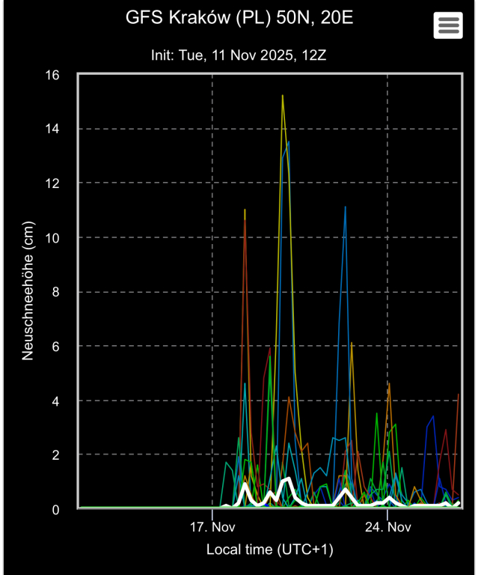This screenshot has height=575, width=478.
Task: Click the 0 label on the y-axis
Action: 56,509
